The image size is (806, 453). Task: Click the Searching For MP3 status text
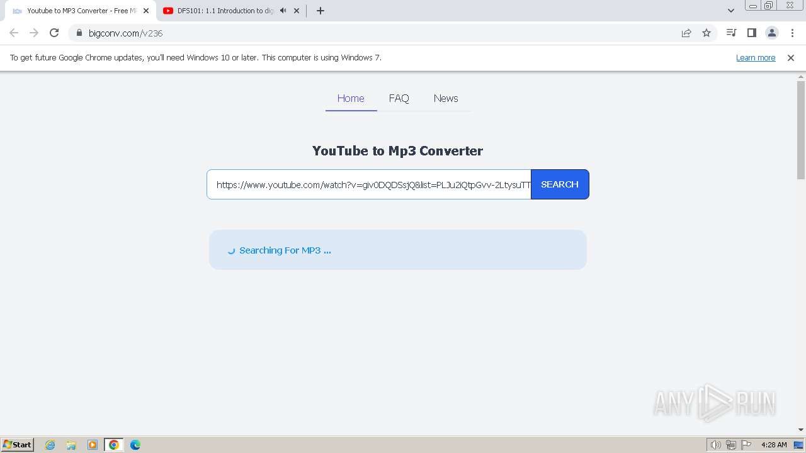285,250
